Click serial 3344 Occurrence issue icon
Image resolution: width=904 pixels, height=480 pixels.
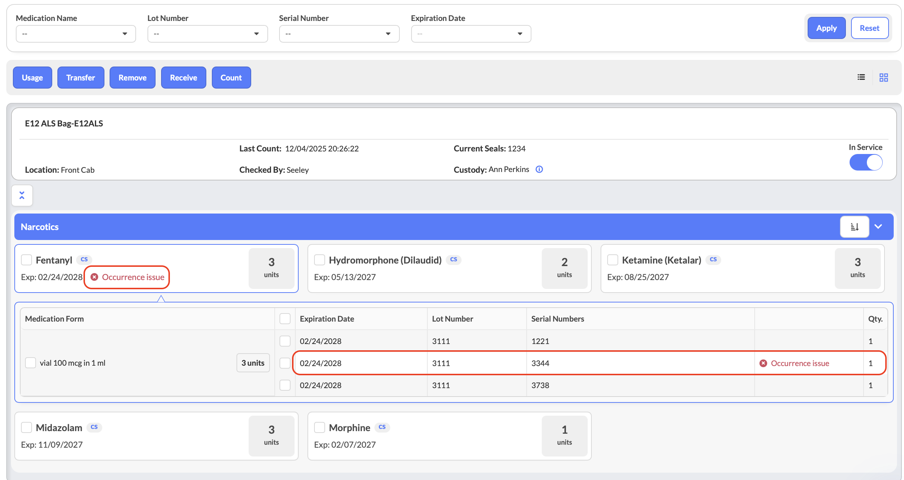coord(764,363)
